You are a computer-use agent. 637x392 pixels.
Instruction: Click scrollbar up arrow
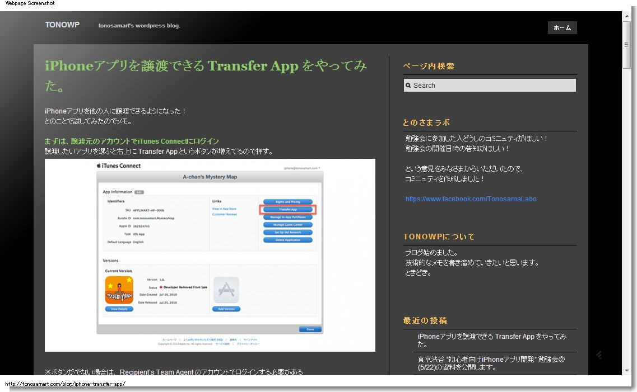pos(626,16)
